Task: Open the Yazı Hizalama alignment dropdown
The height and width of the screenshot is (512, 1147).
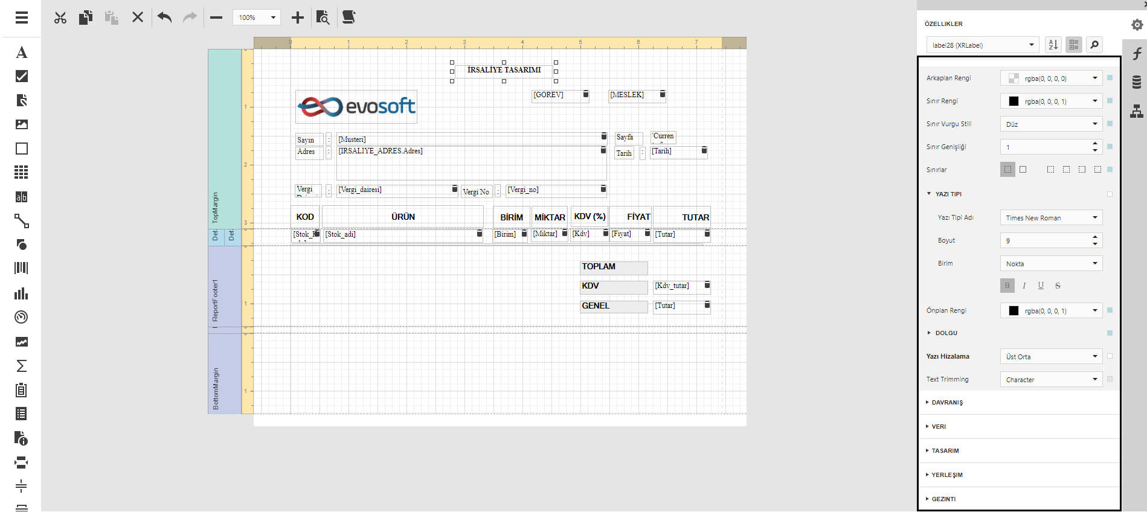Action: click(x=1051, y=357)
